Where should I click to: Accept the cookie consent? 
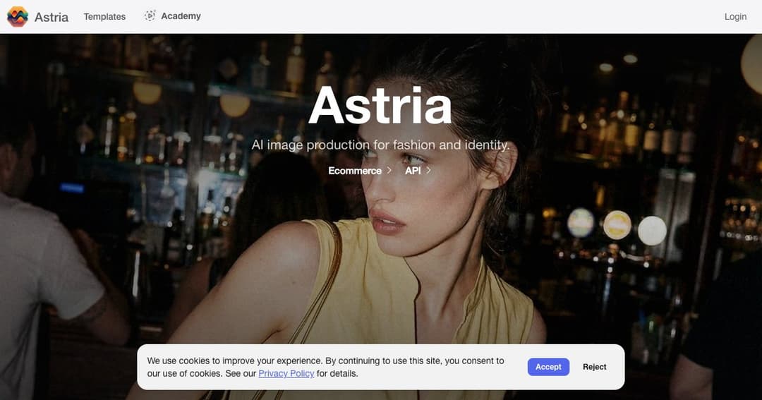[548, 367]
